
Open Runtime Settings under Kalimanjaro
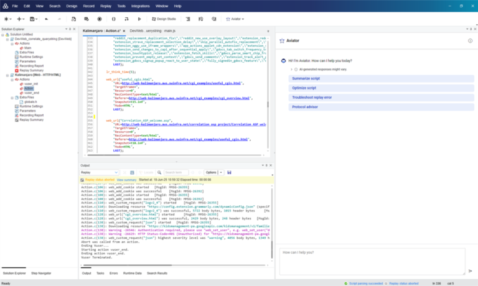(31, 106)
